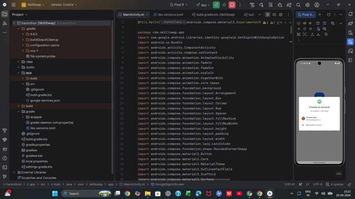The height and width of the screenshot is (199, 355).
Task: Click emulator Overview square button
Action: point(311,29)
